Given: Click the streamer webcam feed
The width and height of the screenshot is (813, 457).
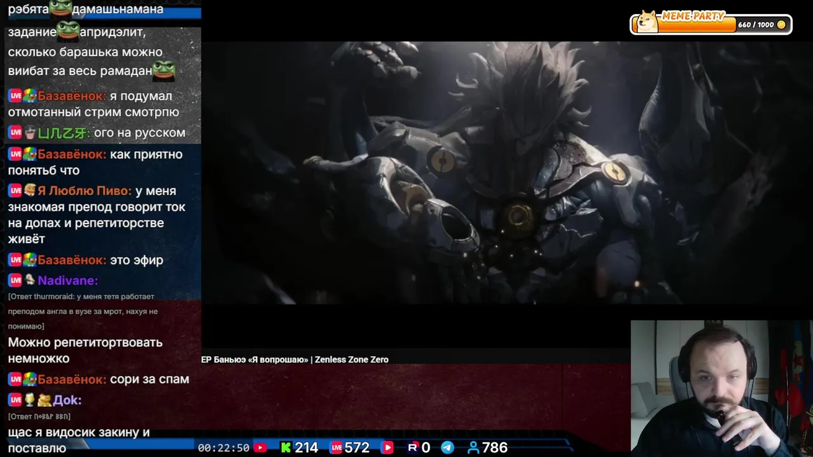Looking at the screenshot, I should 722,388.
